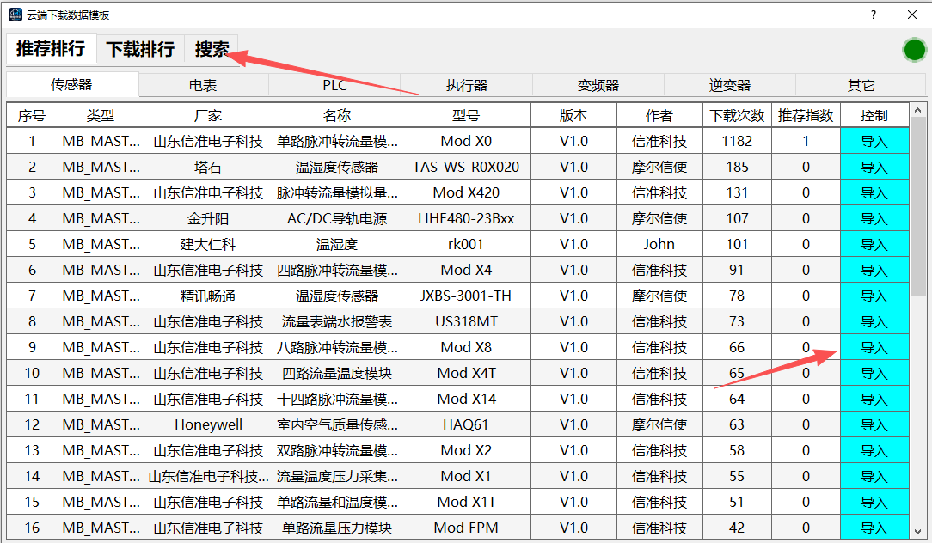Select the 其它 category tab
932x543 pixels.
[x=861, y=86]
